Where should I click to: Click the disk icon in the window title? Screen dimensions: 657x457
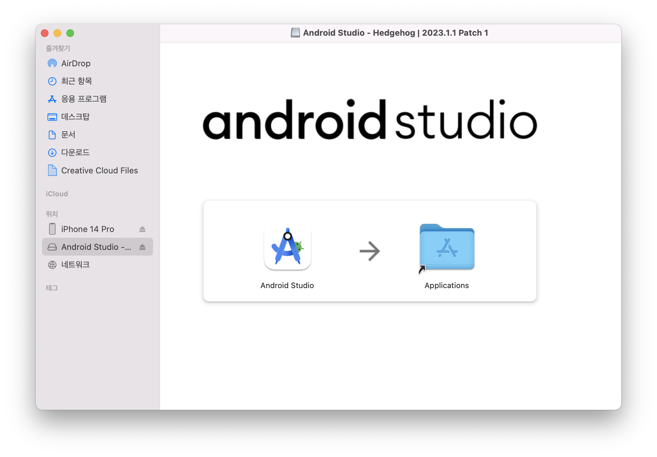(x=295, y=33)
